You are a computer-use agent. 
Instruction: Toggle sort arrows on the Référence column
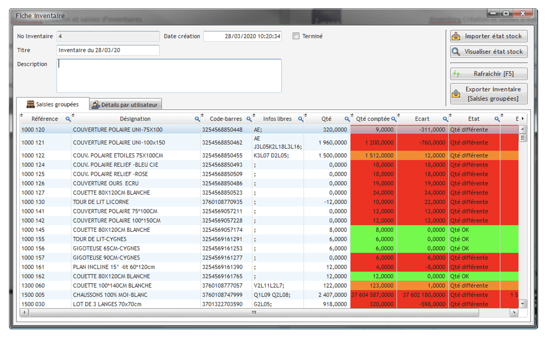pyautogui.click(x=22, y=116)
